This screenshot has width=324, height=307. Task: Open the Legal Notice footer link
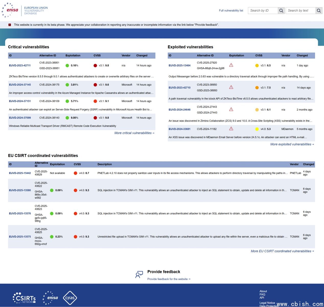pyautogui.click(x=267, y=303)
